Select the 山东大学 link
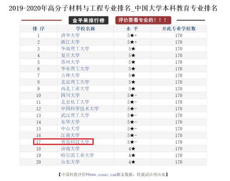Image resolution: width=230 pixels, height=181 pixels. (x=70, y=162)
